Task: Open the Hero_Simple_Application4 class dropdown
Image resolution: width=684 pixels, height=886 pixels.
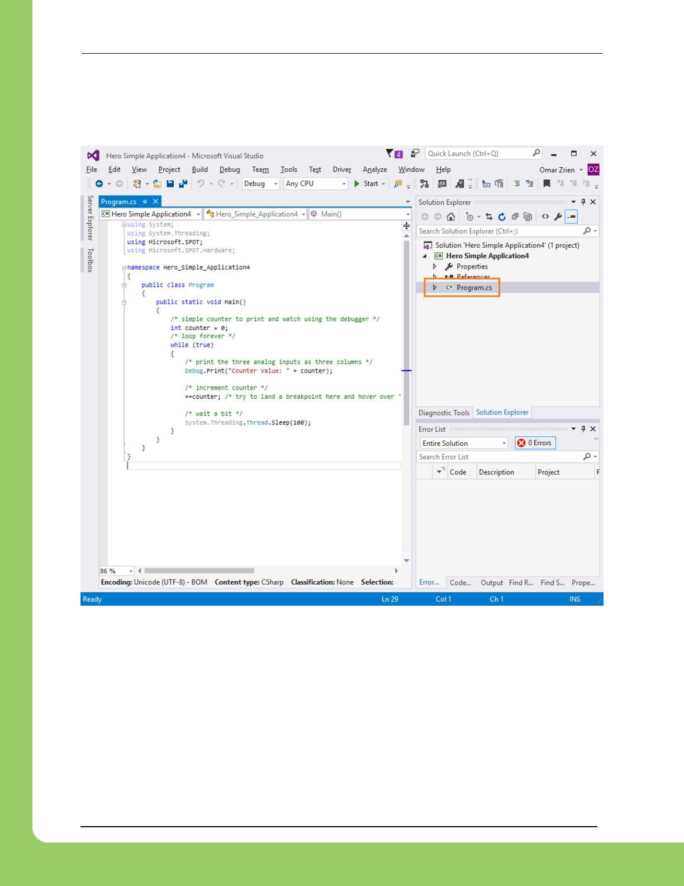Action: pyautogui.click(x=256, y=214)
